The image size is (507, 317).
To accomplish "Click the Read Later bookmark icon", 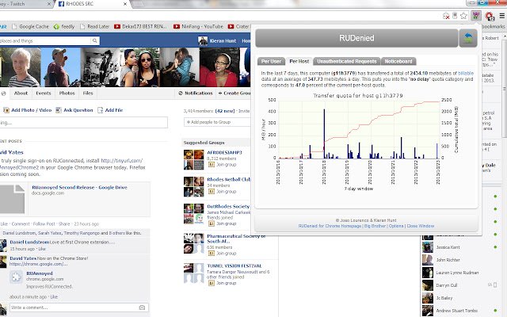I will click(x=82, y=26).
